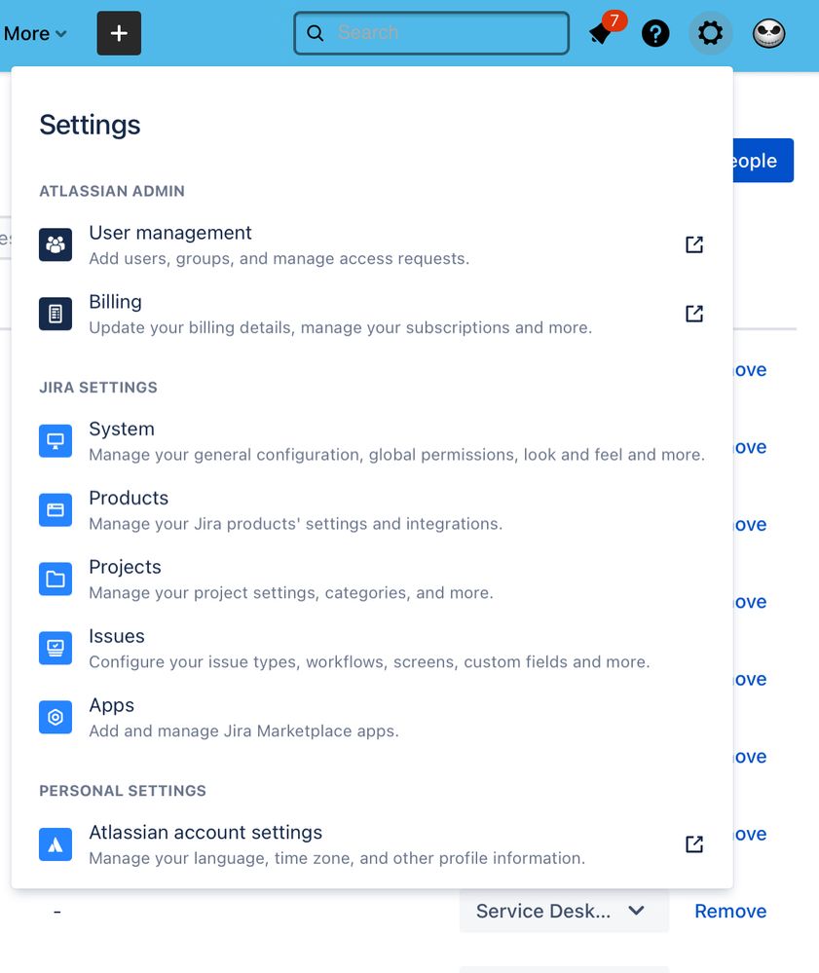
Task: Open System settings entry
Action: point(372,440)
